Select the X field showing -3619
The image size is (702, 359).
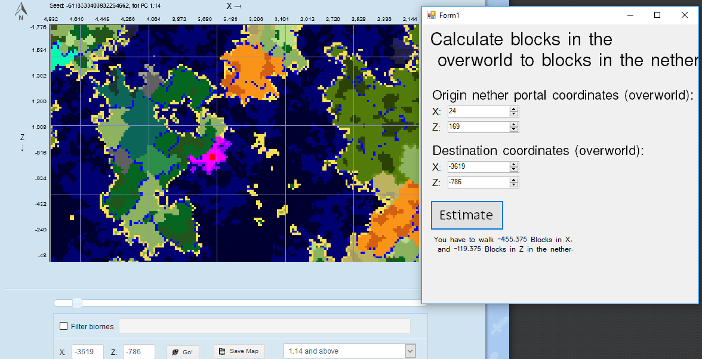coord(87,352)
